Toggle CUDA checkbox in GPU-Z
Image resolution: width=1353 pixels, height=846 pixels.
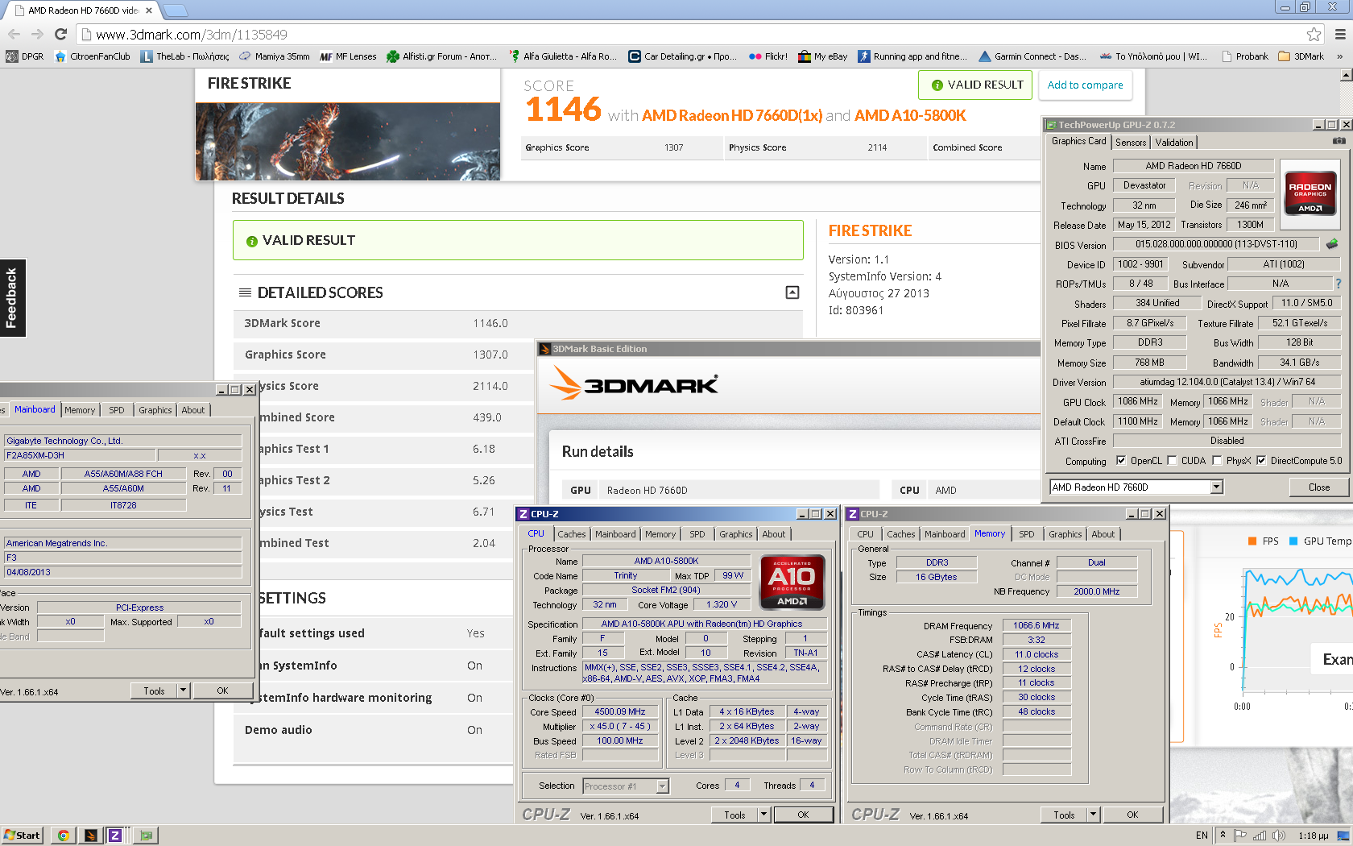[x=1172, y=461]
